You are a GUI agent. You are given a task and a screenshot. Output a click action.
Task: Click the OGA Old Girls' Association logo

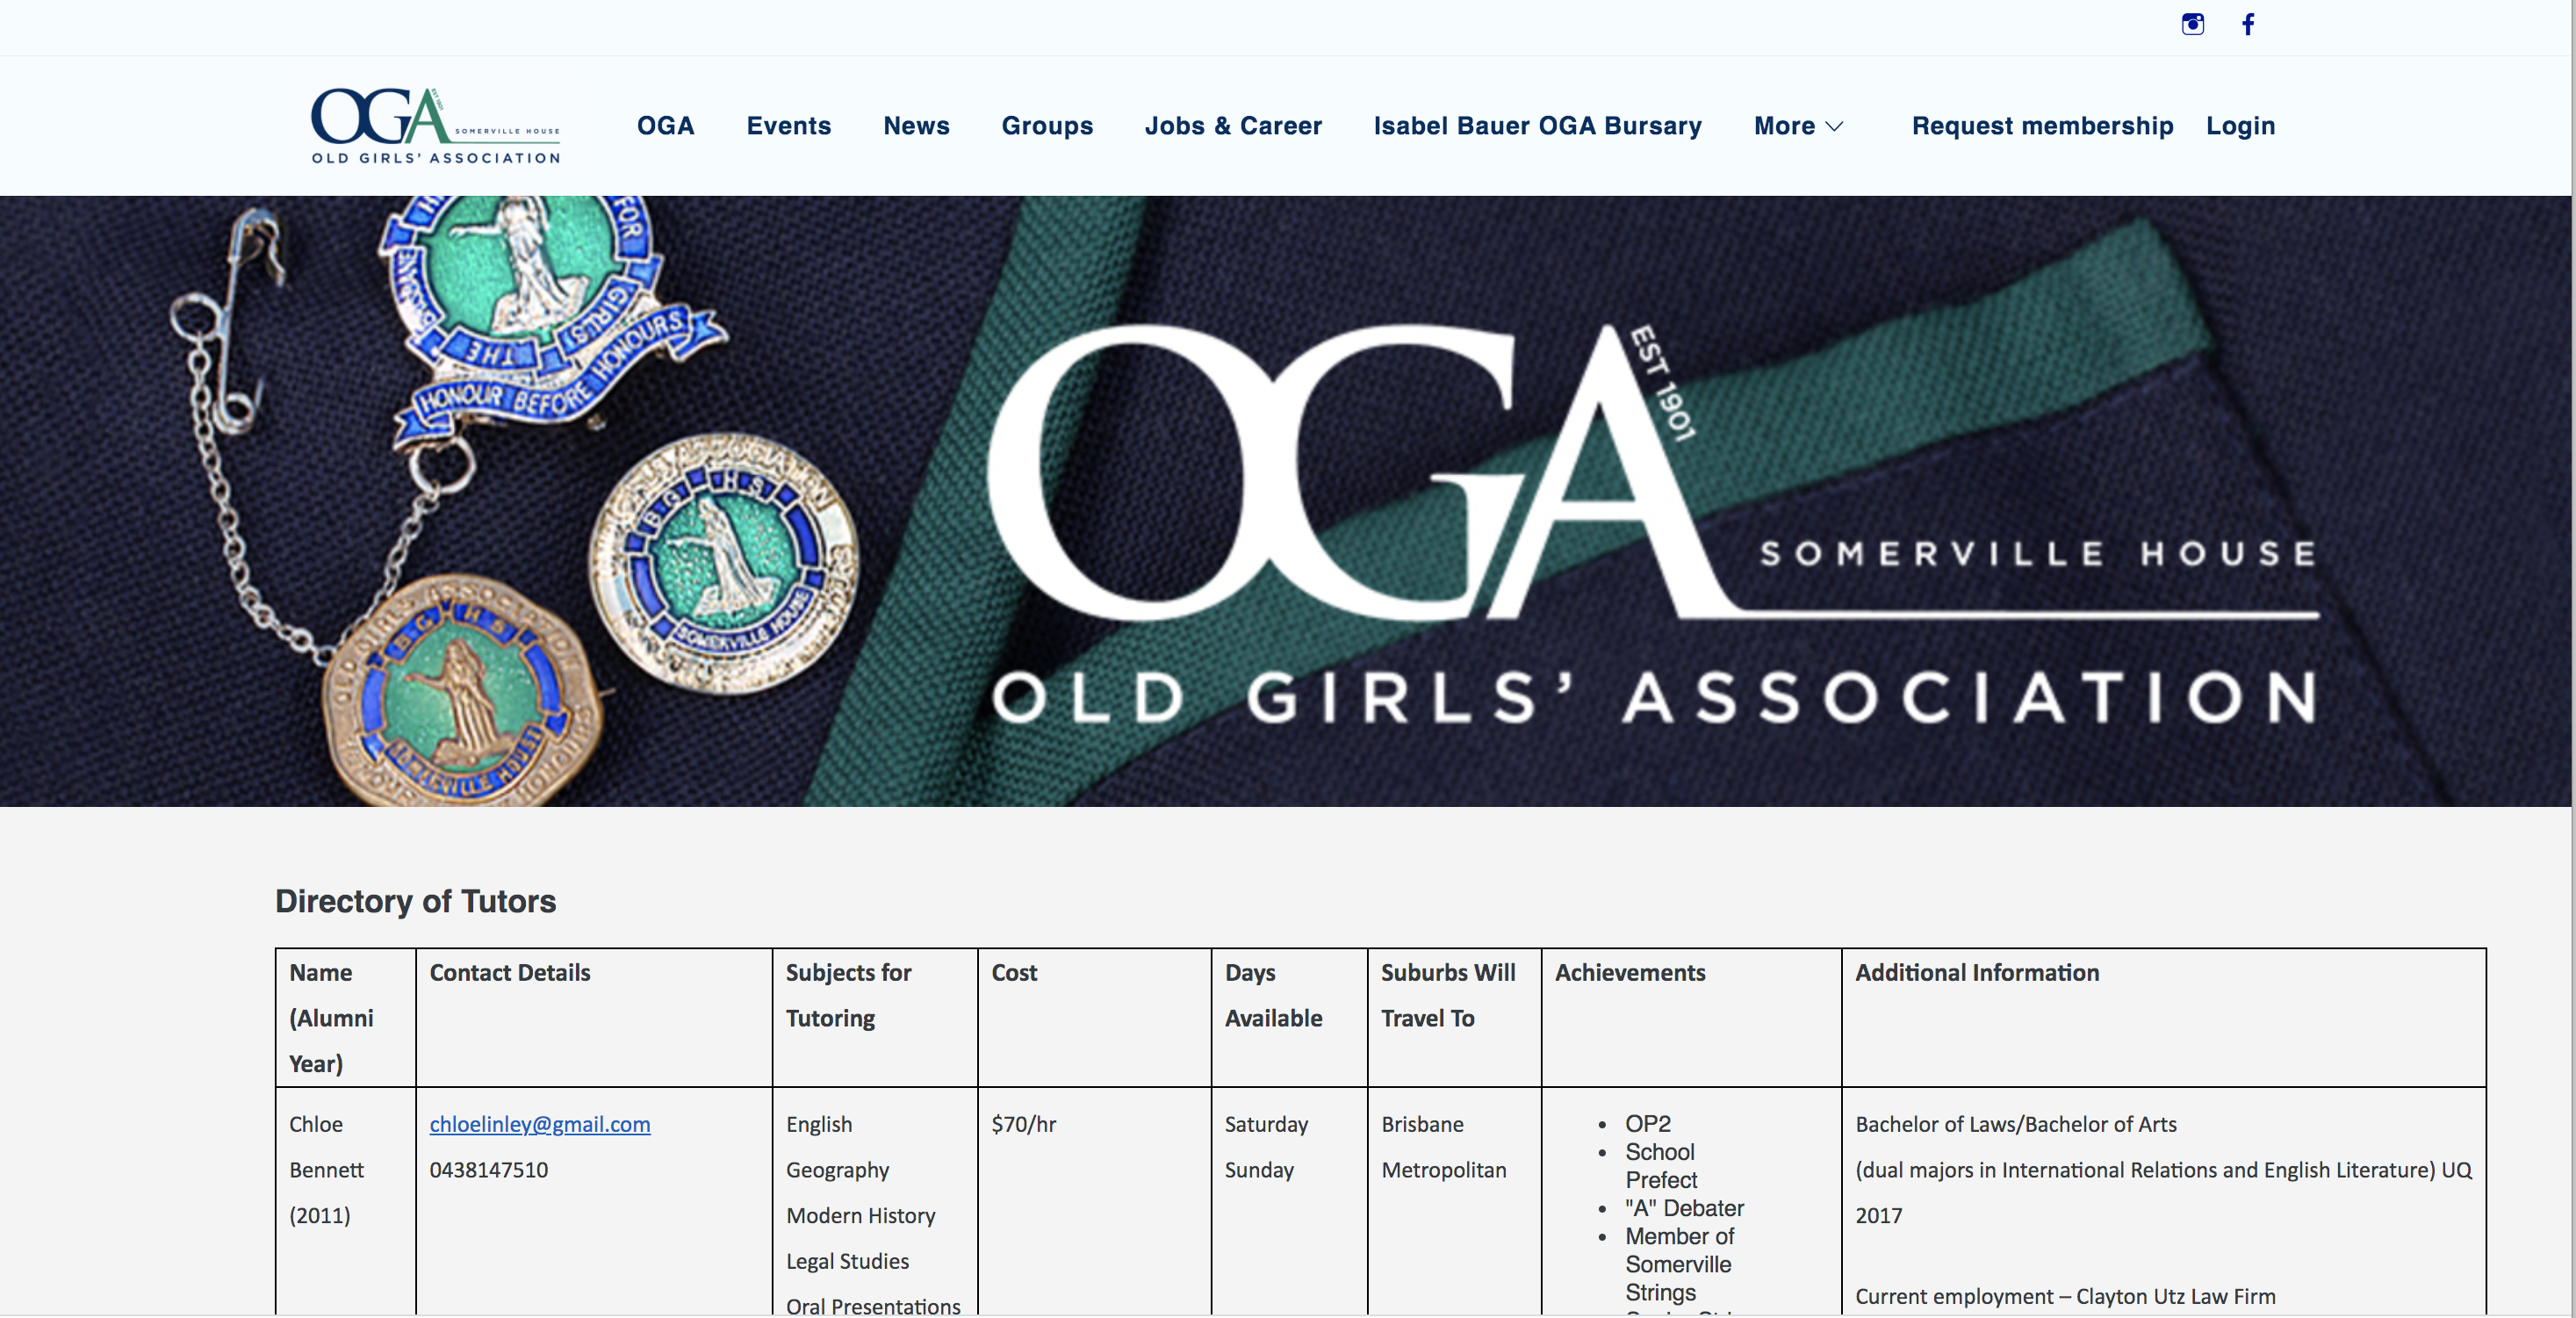coord(436,126)
